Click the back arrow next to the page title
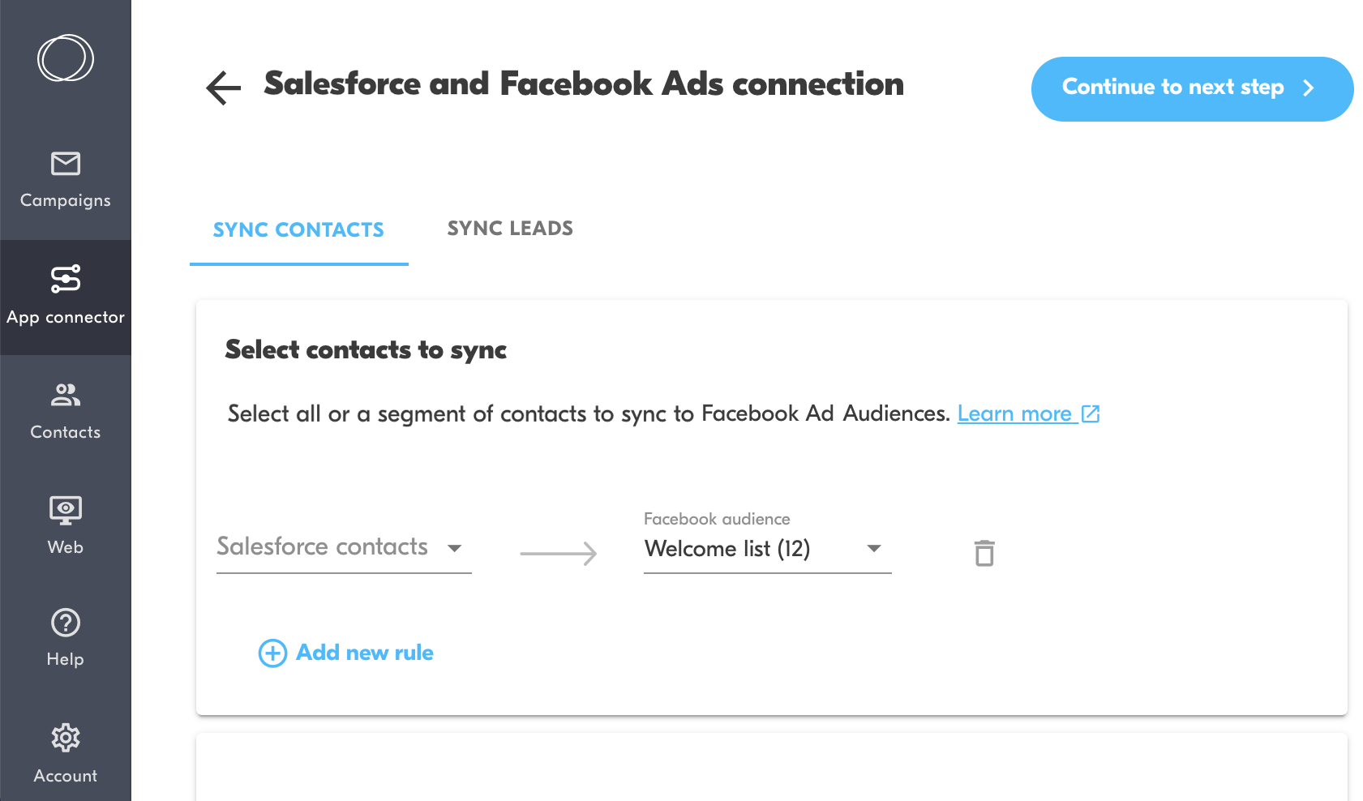This screenshot has height=801, width=1363. [x=221, y=88]
